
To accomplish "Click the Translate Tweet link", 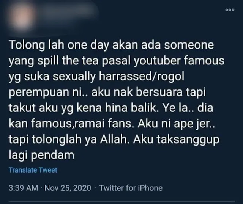I will tap(33, 170).
